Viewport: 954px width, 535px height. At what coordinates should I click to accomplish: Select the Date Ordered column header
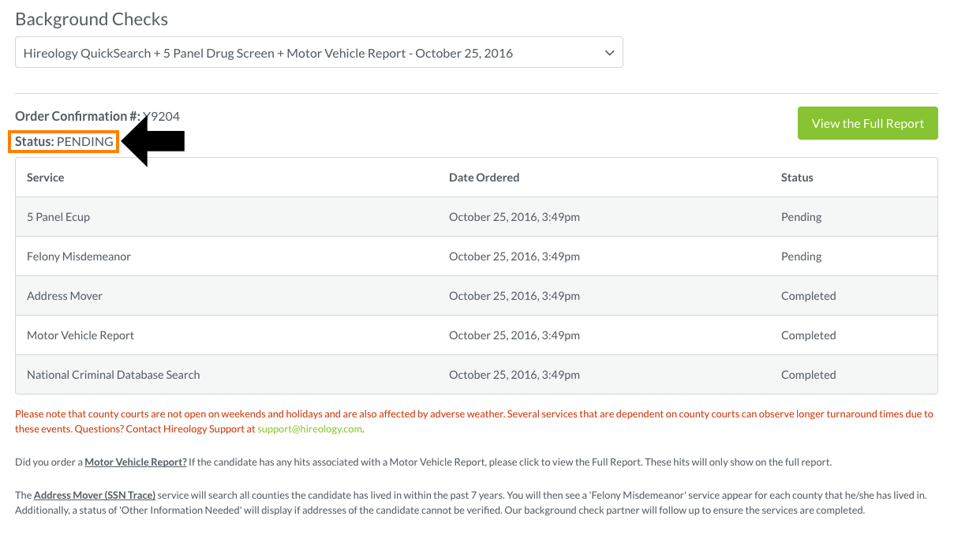(484, 178)
